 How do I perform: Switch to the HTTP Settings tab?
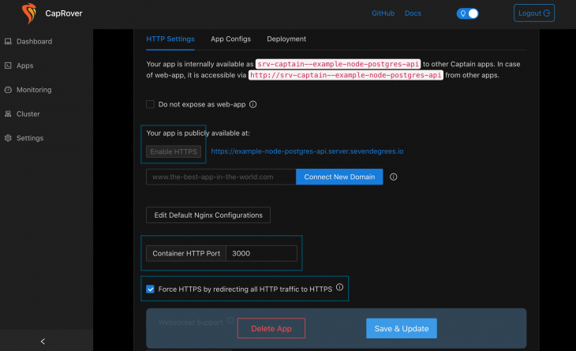[x=170, y=39]
